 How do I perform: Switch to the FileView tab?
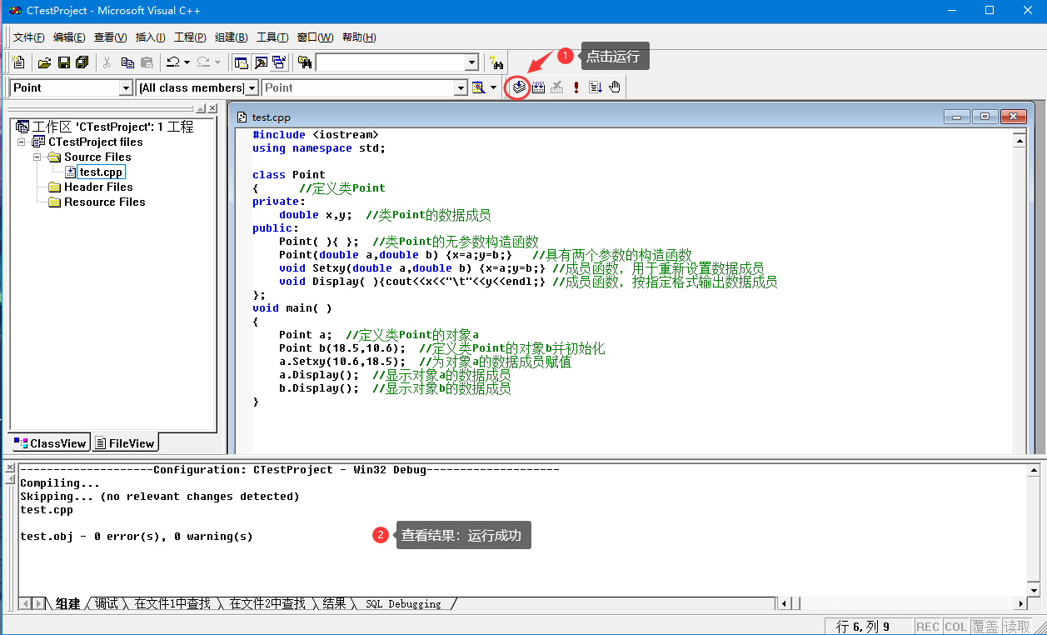click(x=124, y=443)
